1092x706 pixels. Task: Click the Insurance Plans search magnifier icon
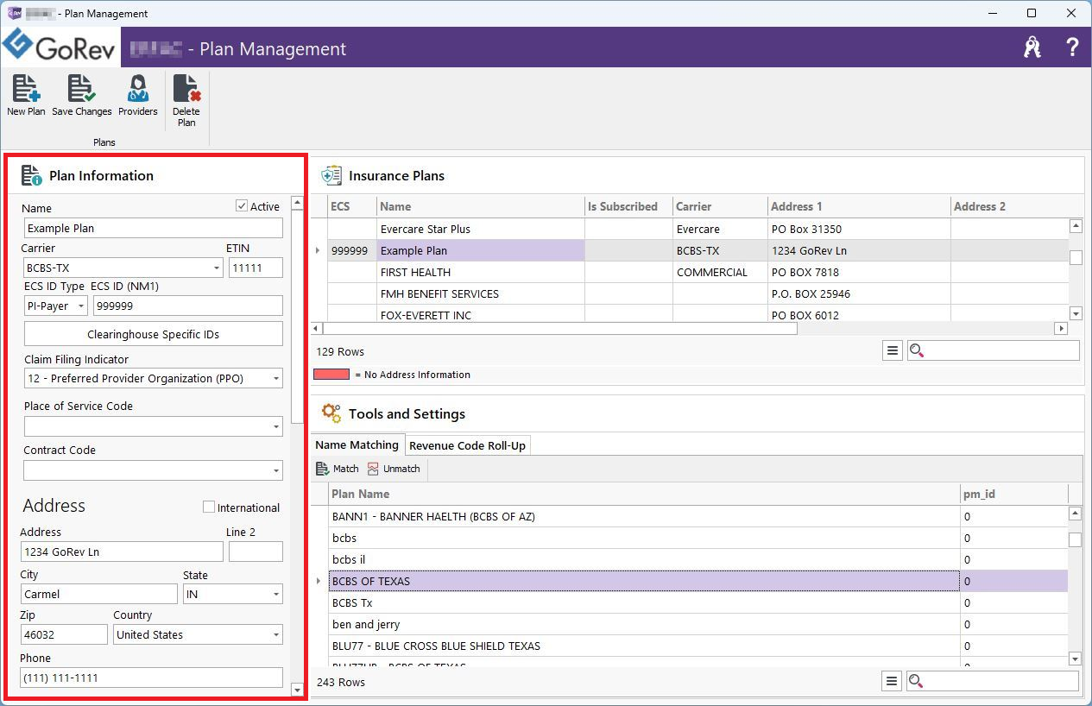pyautogui.click(x=917, y=350)
